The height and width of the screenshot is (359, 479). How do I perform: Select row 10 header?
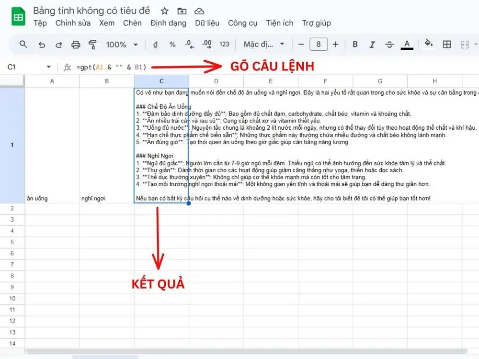pyautogui.click(x=12, y=299)
